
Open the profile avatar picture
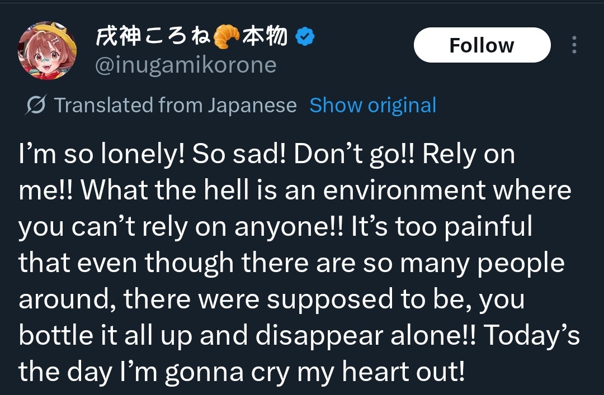coord(47,50)
